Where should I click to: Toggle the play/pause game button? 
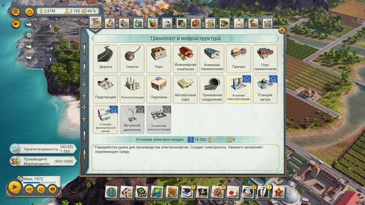pos(15,188)
